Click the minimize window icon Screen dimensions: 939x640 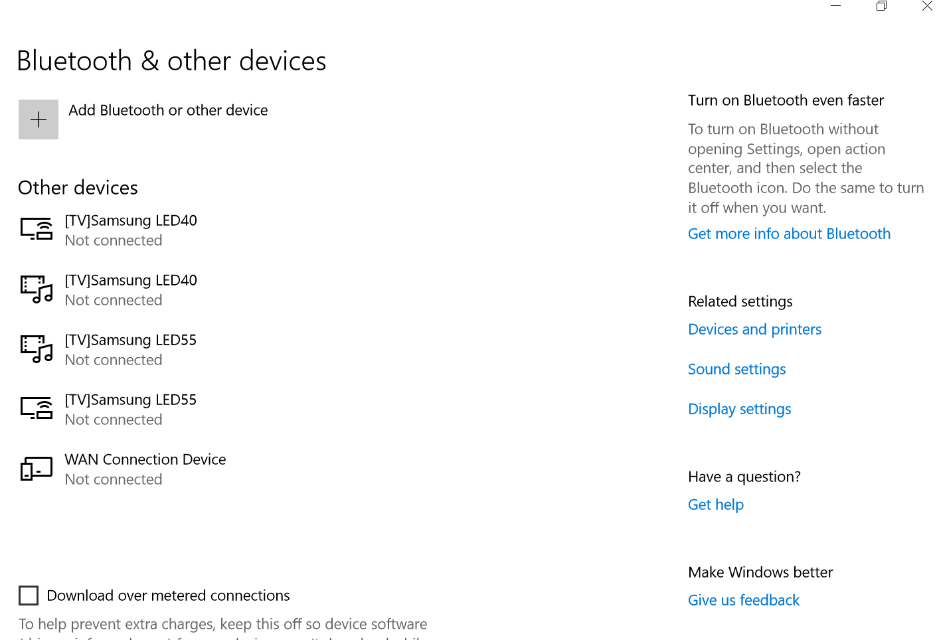(835, 6)
